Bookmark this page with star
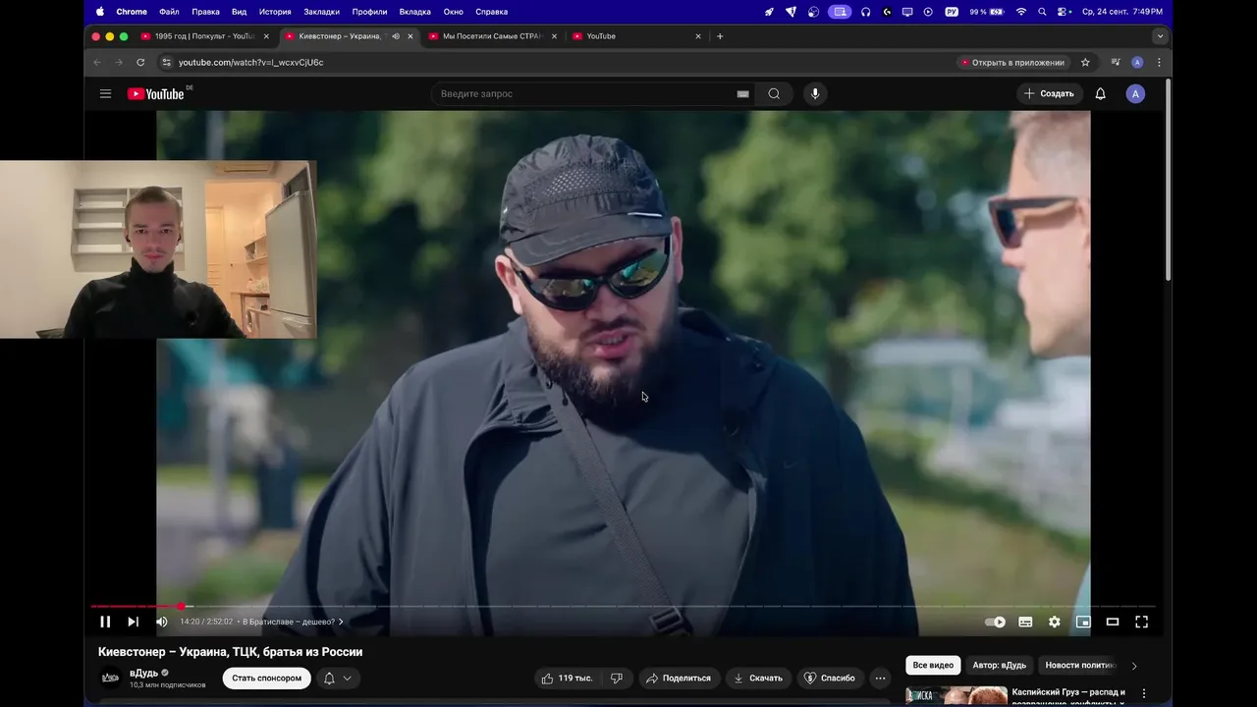Viewport: 1257px width, 707px height. (1085, 62)
